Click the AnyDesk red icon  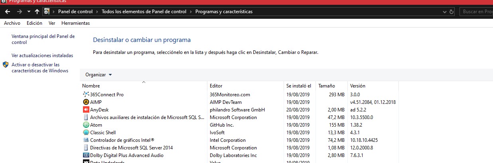(x=86, y=110)
